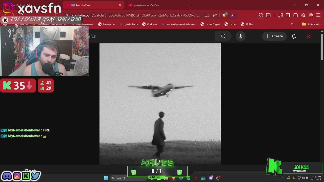Open the 'Clock error' bookmark
The image size is (324, 182).
tap(150, 24)
